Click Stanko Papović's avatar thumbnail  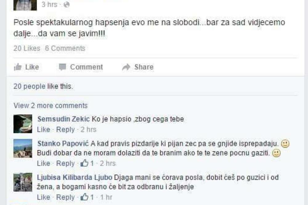pyautogui.click(x=23, y=148)
